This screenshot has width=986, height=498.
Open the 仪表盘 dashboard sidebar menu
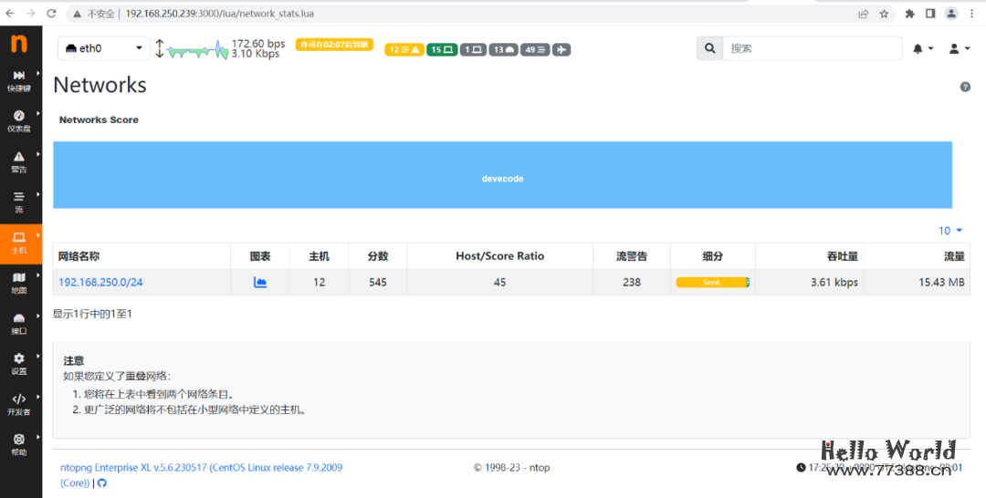click(21, 121)
